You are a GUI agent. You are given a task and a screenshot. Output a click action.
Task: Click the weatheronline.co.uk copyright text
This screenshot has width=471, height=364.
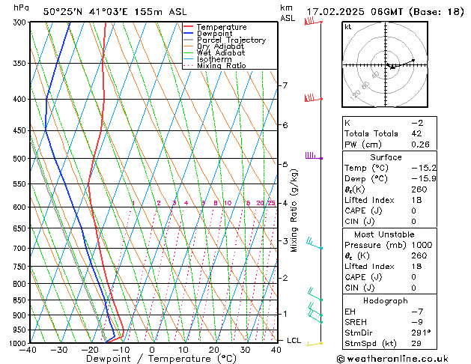pyautogui.click(x=392, y=359)
